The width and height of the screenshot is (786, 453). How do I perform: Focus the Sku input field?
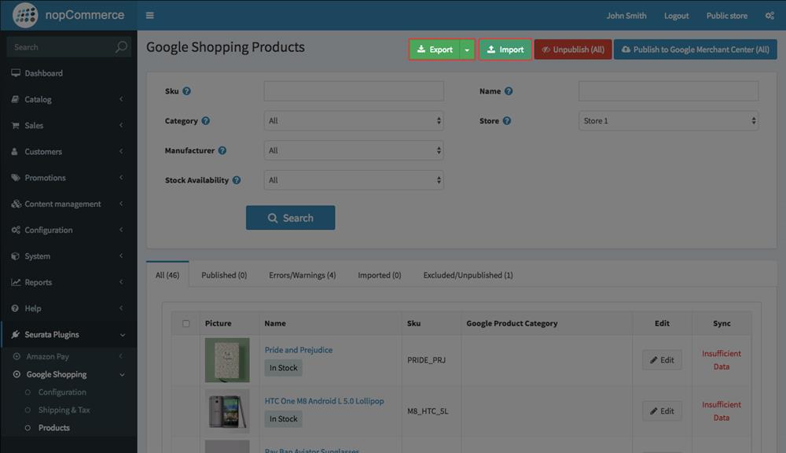click(x=354, y=91)
